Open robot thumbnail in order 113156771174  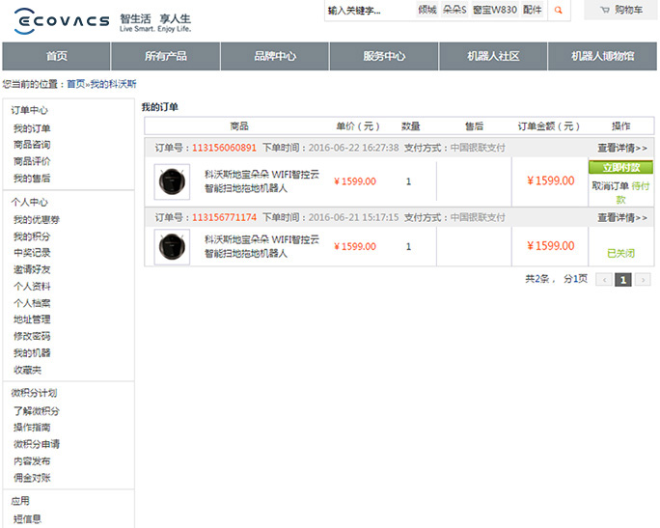coord(172,247)
